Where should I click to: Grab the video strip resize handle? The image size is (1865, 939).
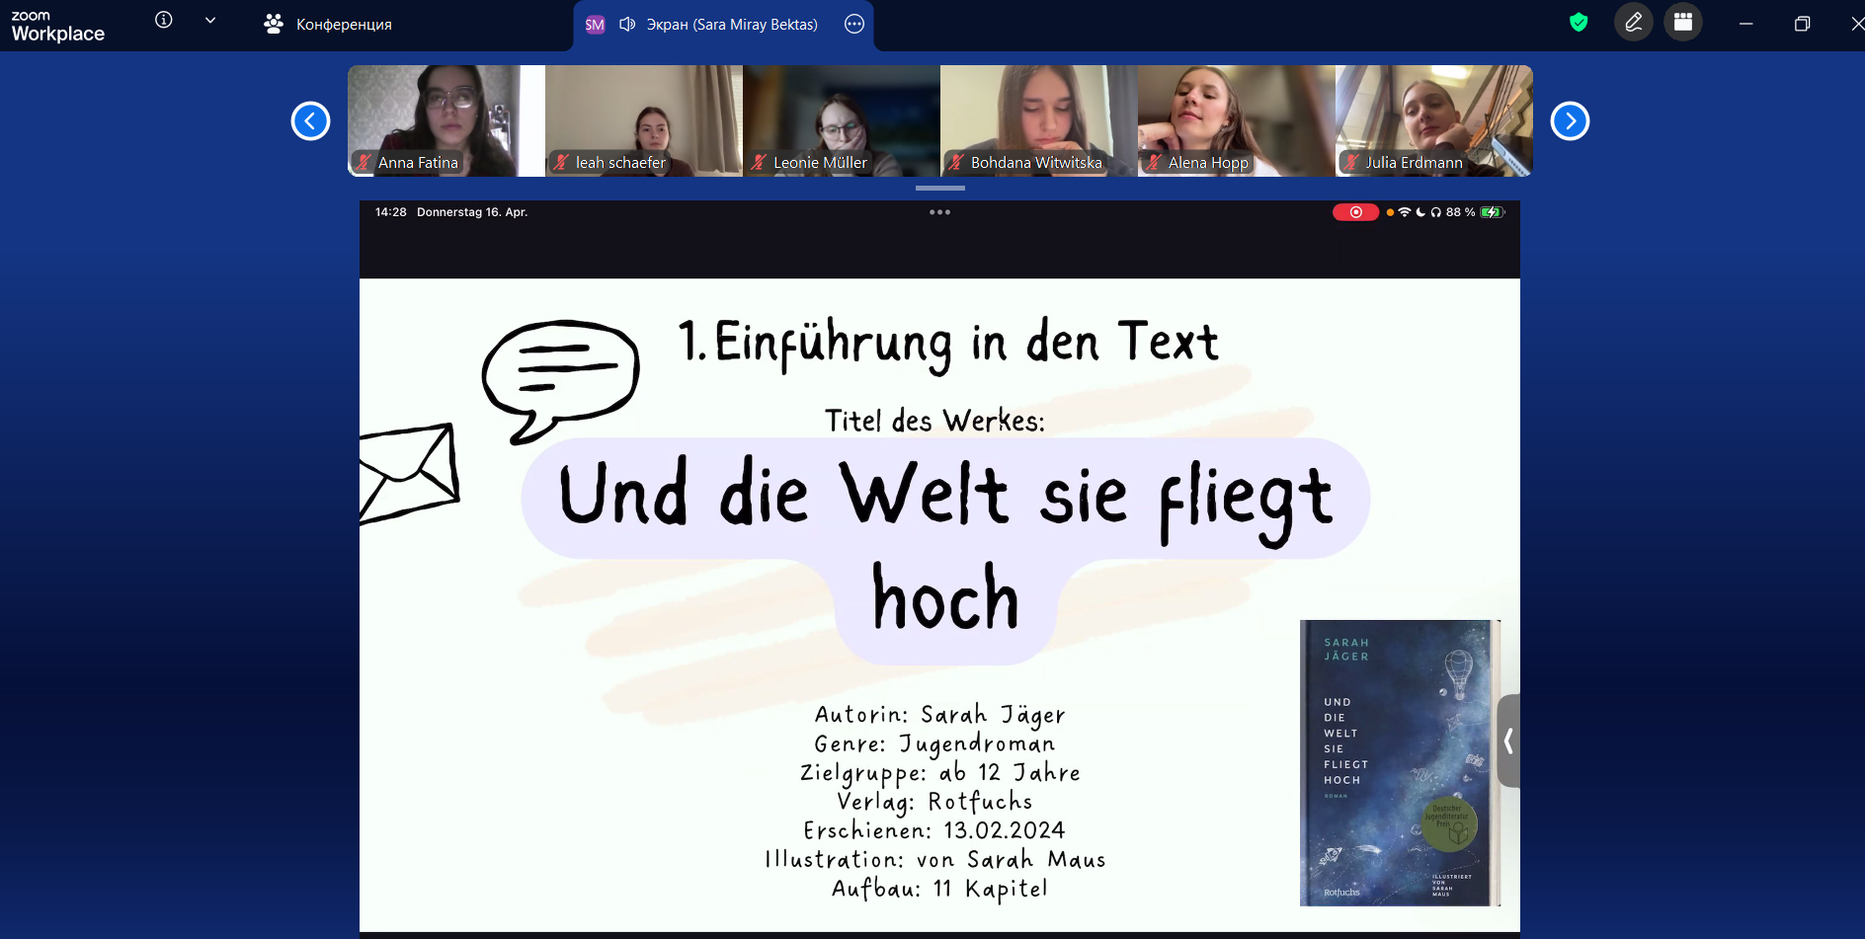click(x=939, y=188)
